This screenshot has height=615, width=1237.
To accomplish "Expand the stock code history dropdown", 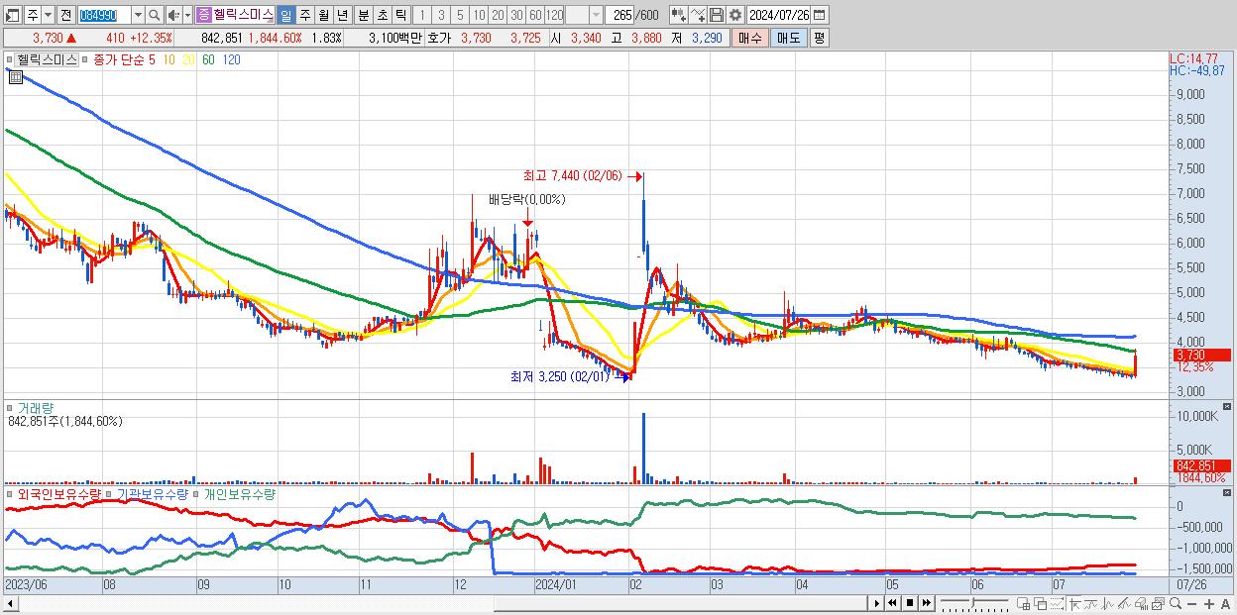I will [x=138, y=15].
